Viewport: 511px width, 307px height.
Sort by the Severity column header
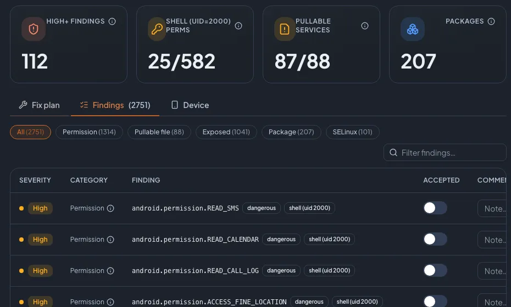pos(35,180)
